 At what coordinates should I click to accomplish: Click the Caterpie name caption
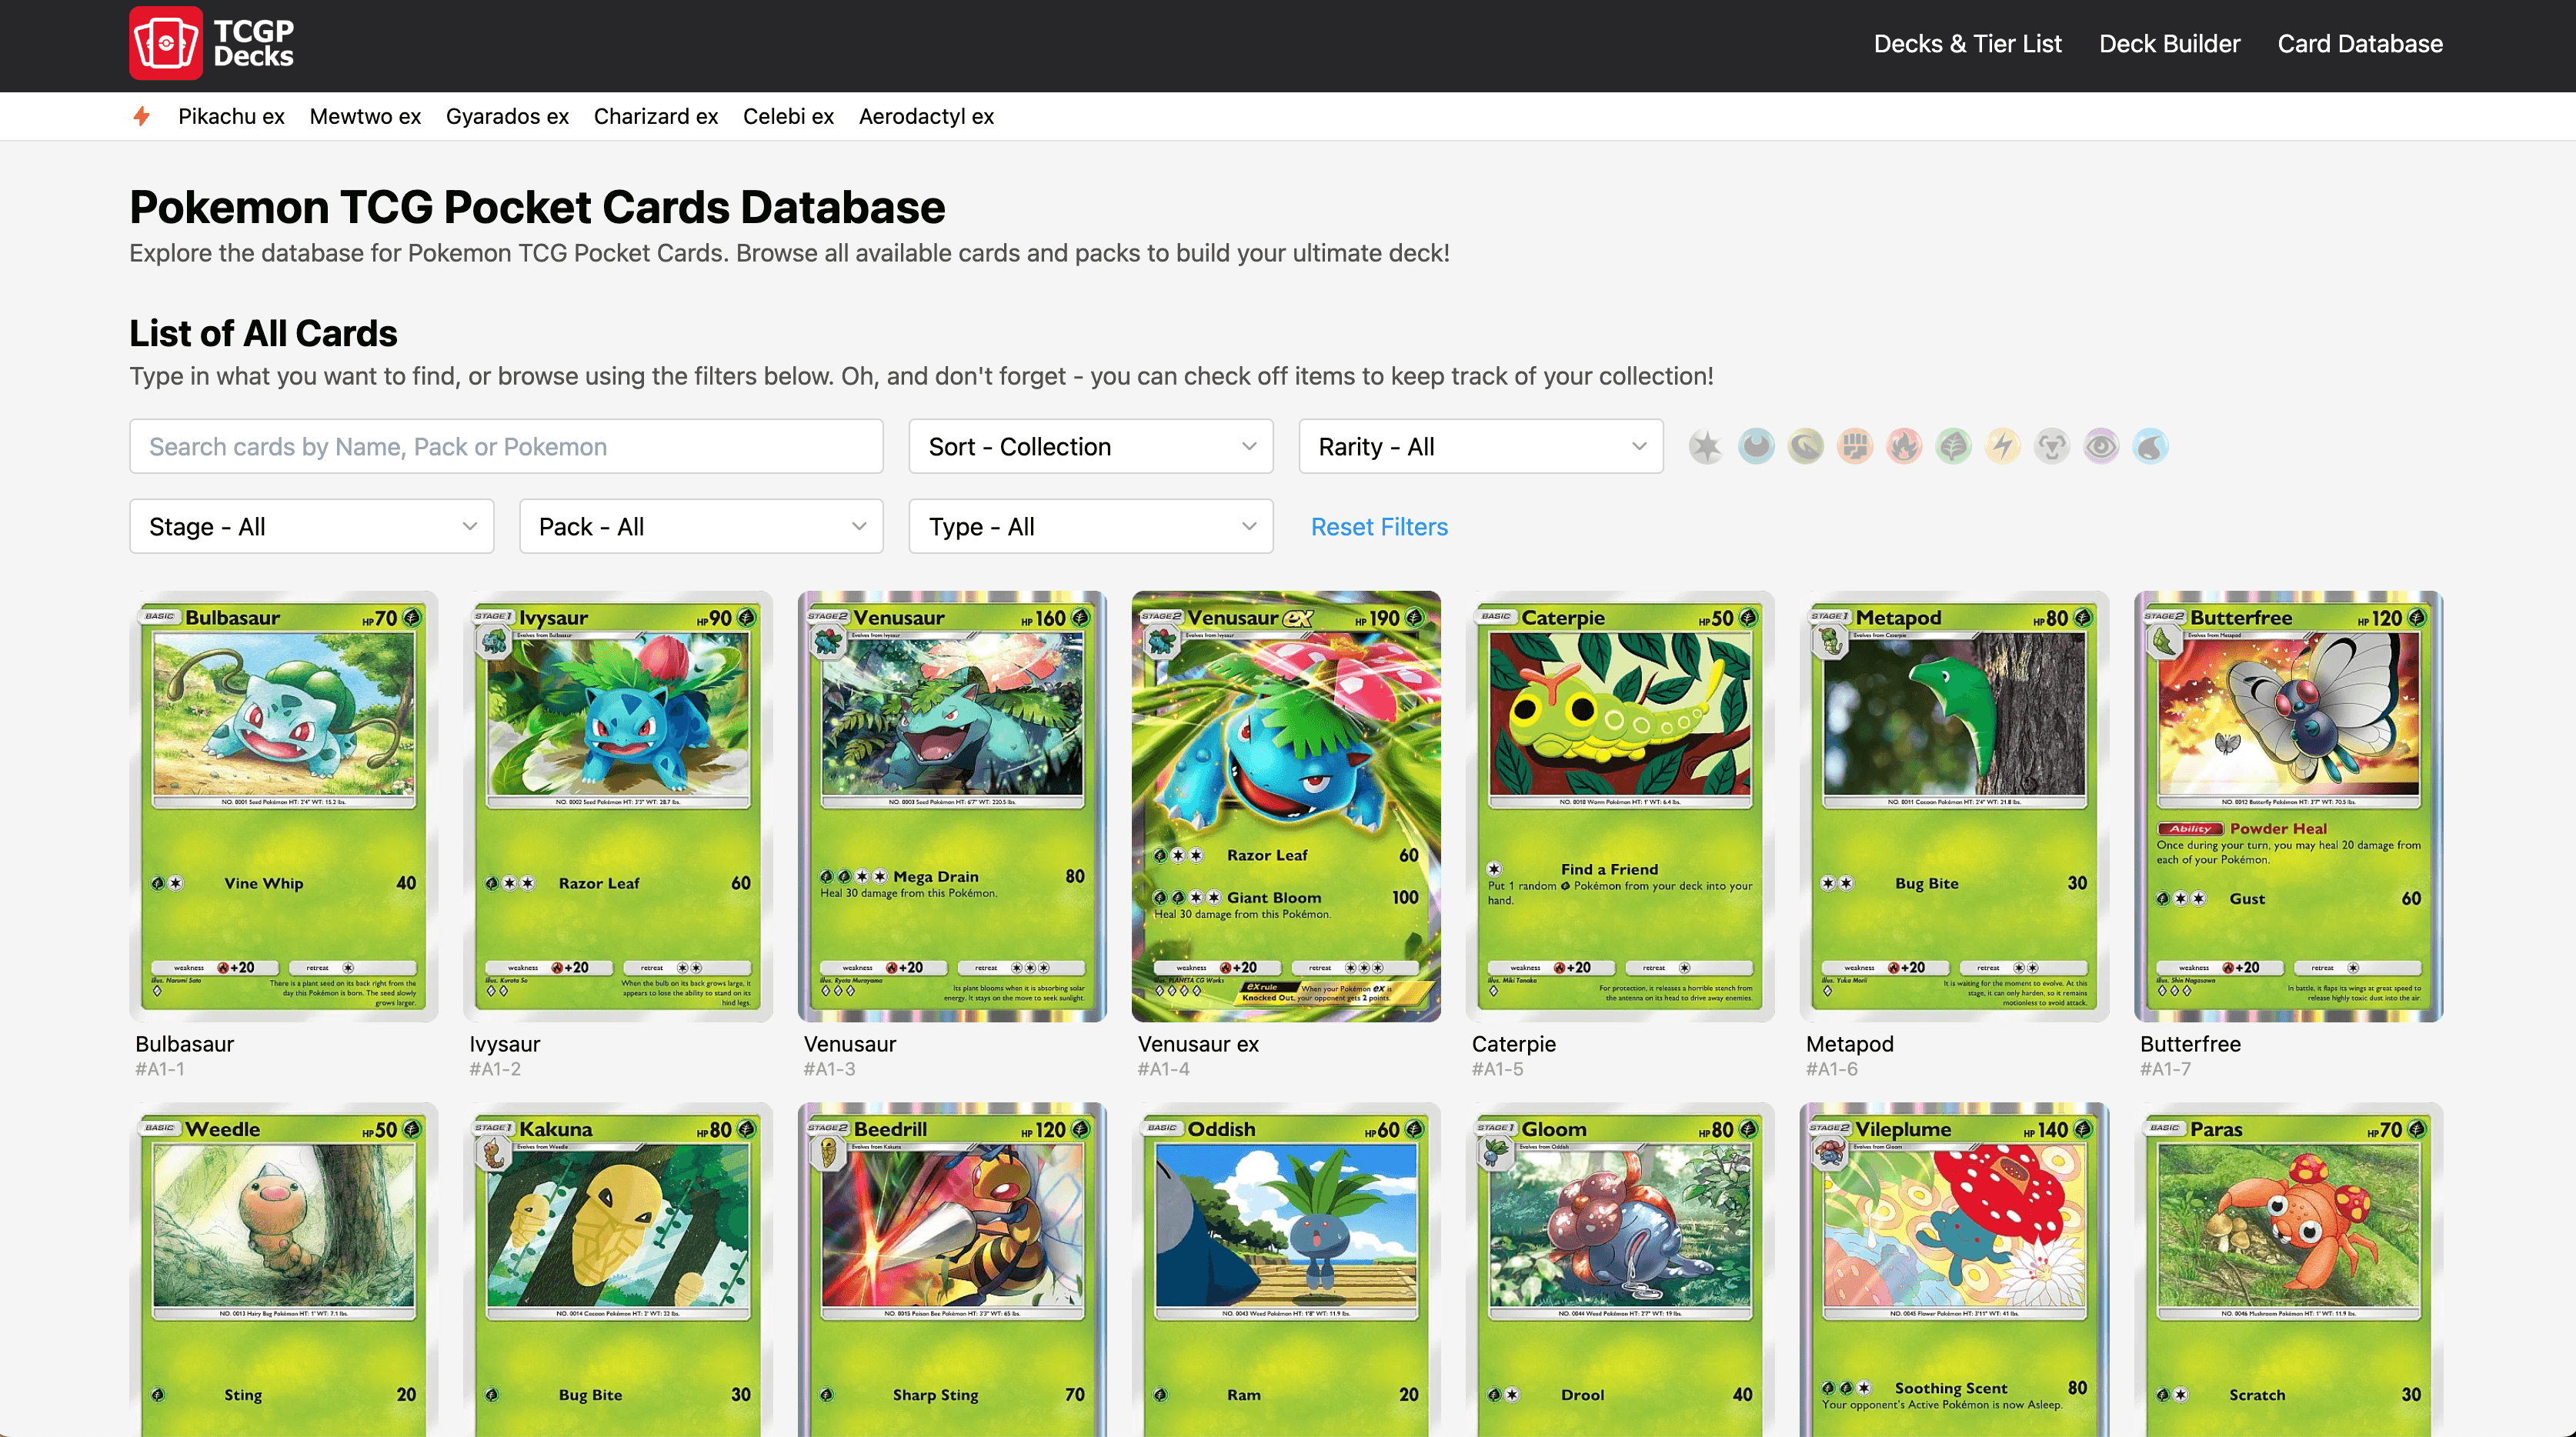1514,1043
